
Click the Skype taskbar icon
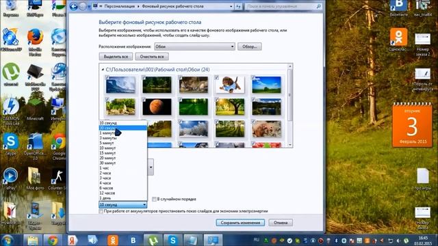tap(173, 240)
